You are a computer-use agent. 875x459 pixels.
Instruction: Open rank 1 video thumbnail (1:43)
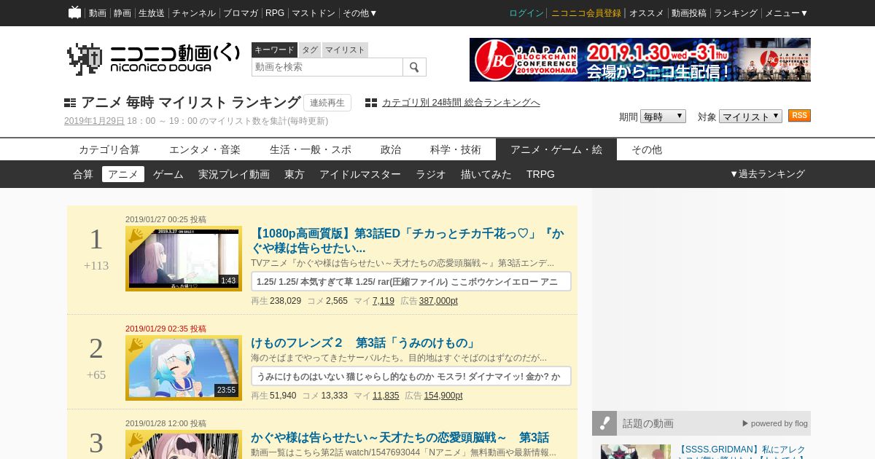coord(184,259)
